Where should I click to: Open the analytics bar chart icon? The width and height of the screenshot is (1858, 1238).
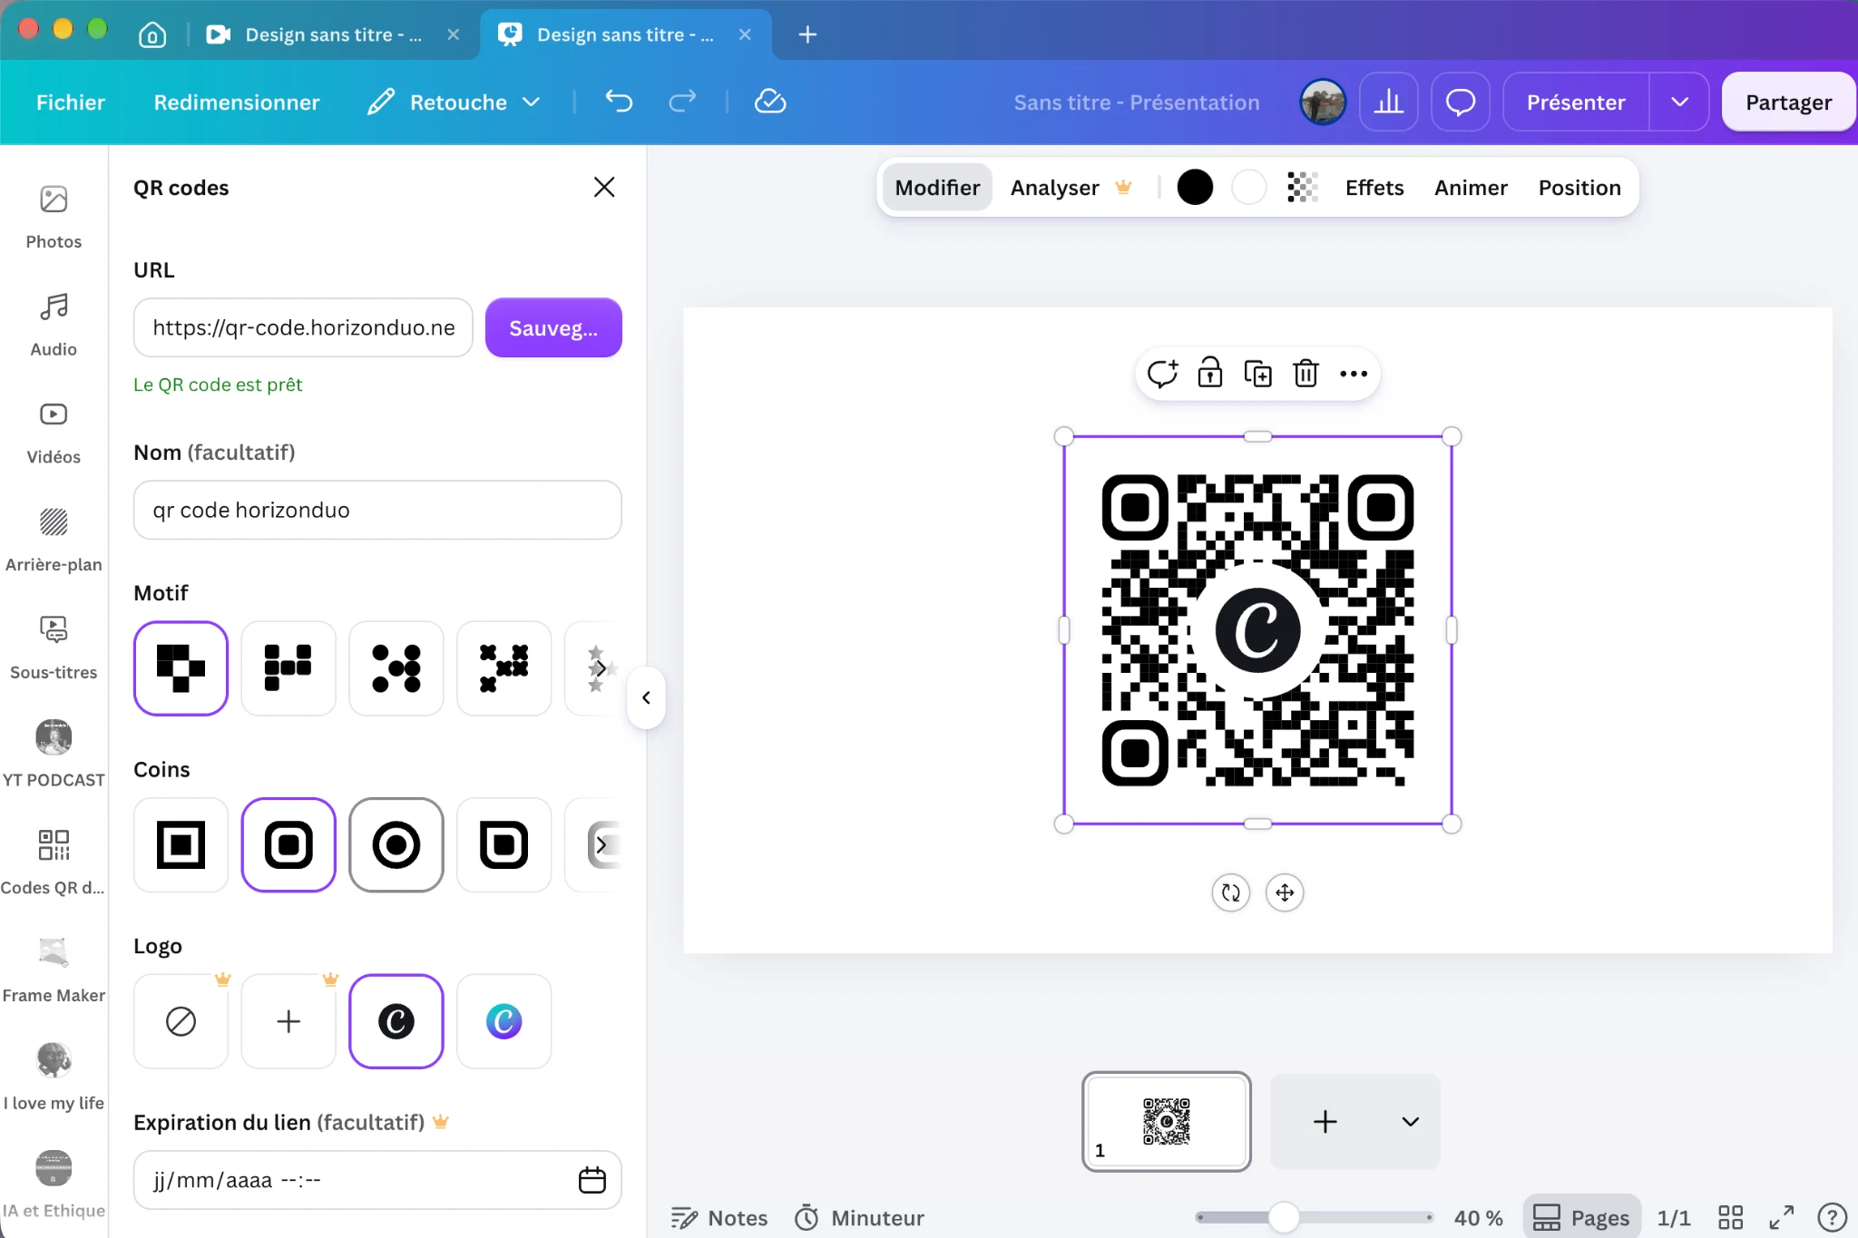(1389, 102)
